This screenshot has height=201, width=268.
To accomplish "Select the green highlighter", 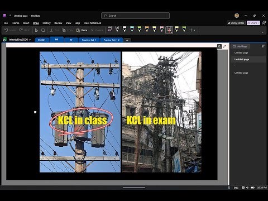I will (184, 29).
